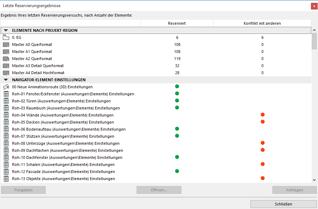The width and height of the screenshot is (318, 209).
Task: Select Roh-07 Stützen Einstellungen row text
Action: [x=63, y=136]
